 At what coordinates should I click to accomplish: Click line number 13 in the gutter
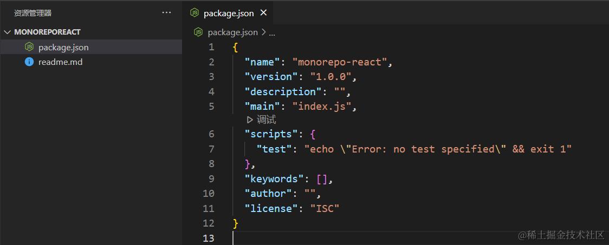click(x=208, y=237)
